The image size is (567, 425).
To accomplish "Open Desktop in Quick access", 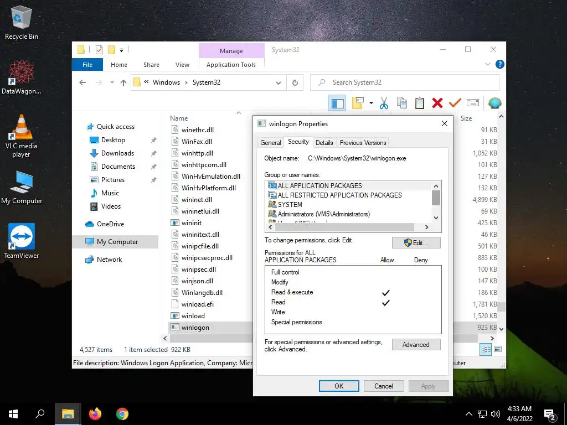I will click(113, 140).
